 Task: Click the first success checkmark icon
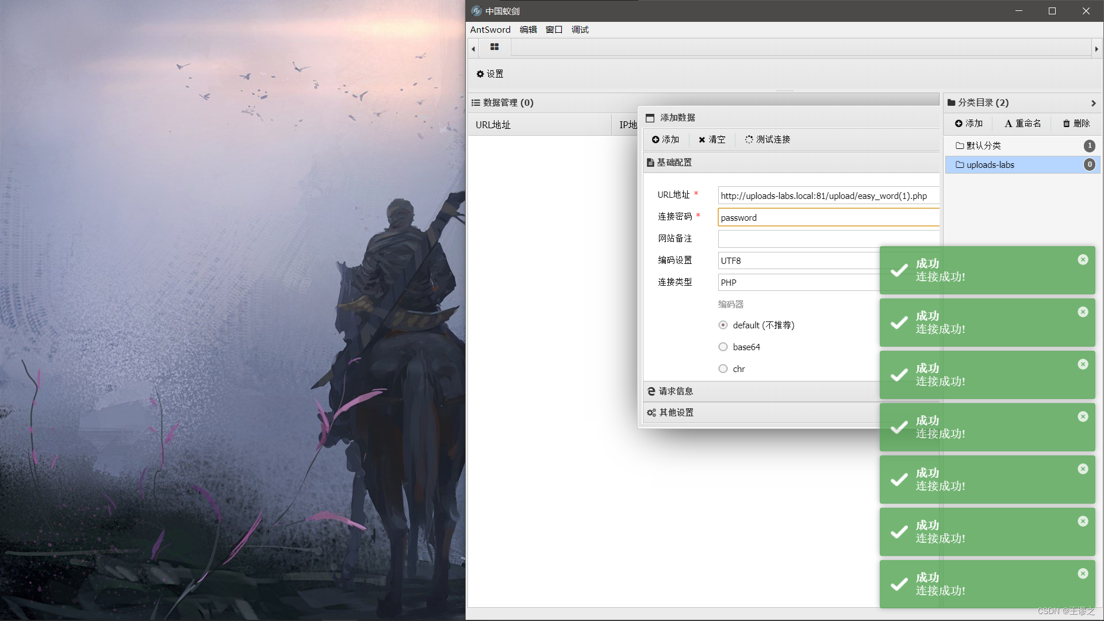(x=899, y=271)
